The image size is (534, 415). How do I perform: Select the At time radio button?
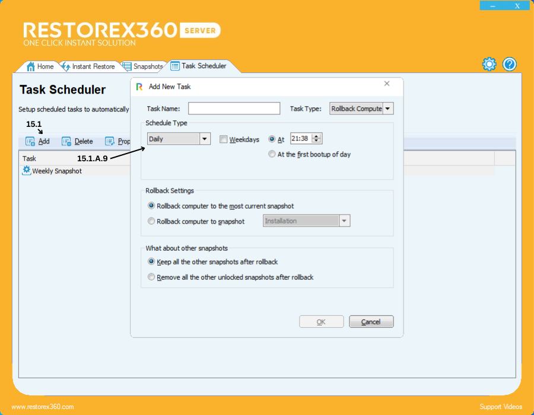coord(272,139)
